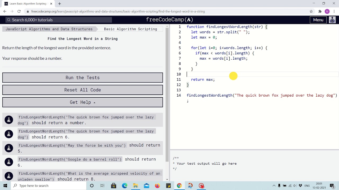Open the Menu button
The width and height of the screenshot is (339, 190).
(318, 20)
